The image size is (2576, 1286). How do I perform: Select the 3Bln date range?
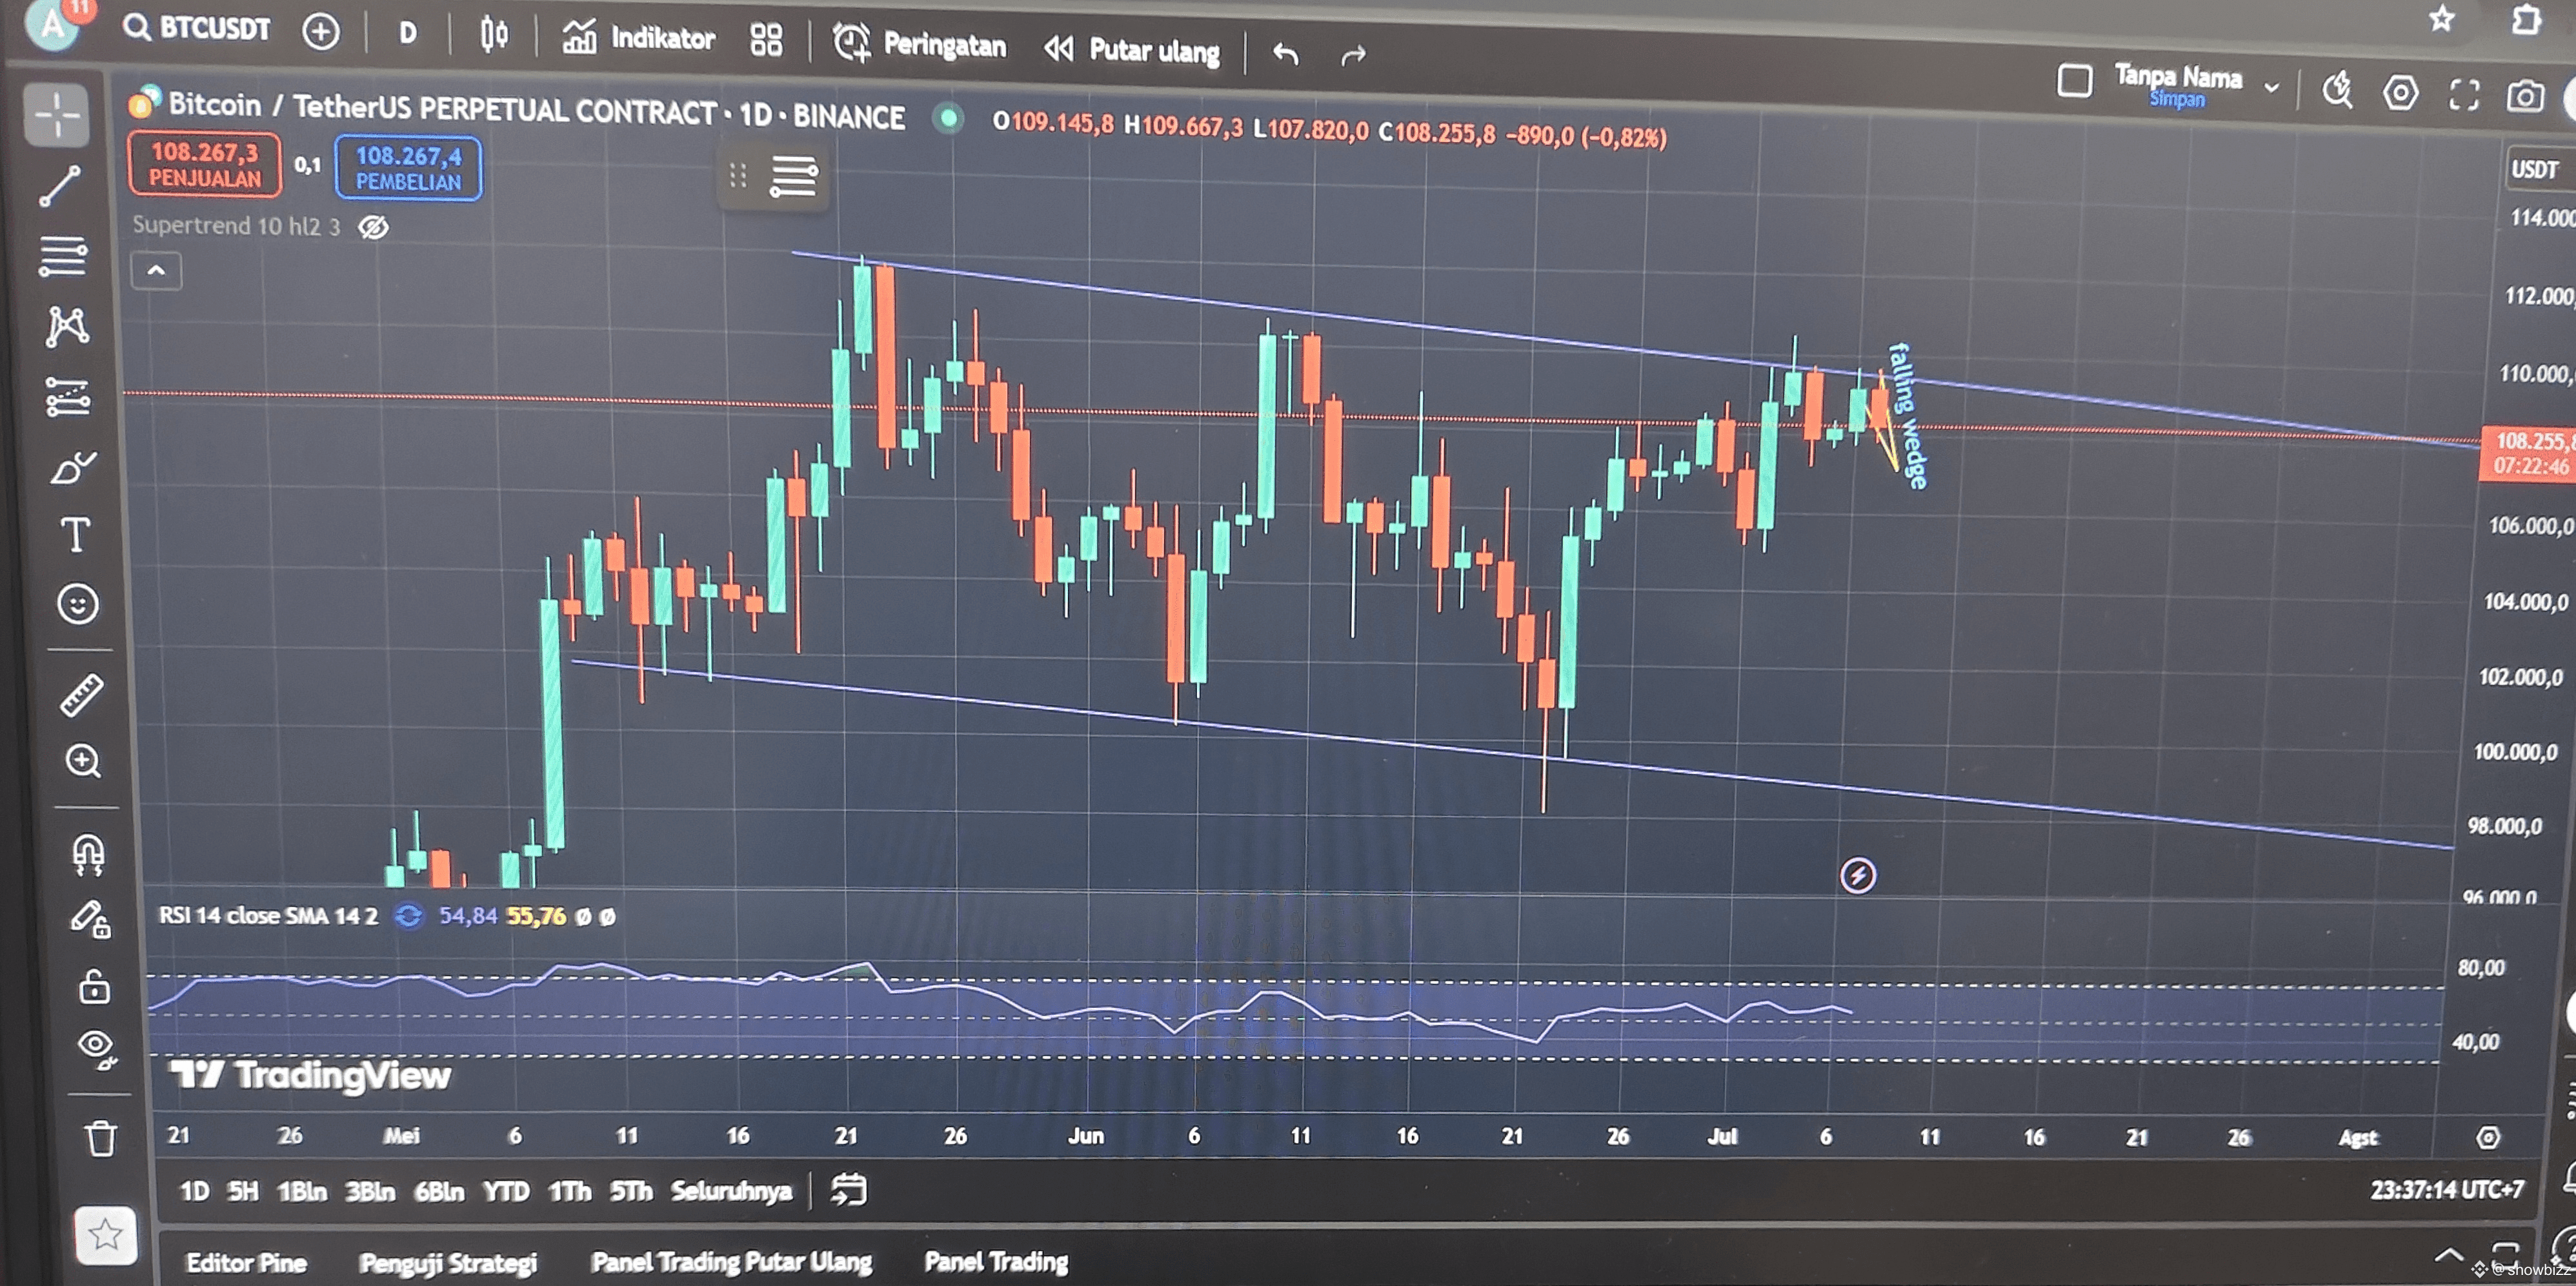[x=369, y=1191]
